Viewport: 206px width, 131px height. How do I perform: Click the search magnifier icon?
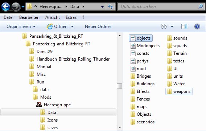pyautogui.click(x=201, y=7)
